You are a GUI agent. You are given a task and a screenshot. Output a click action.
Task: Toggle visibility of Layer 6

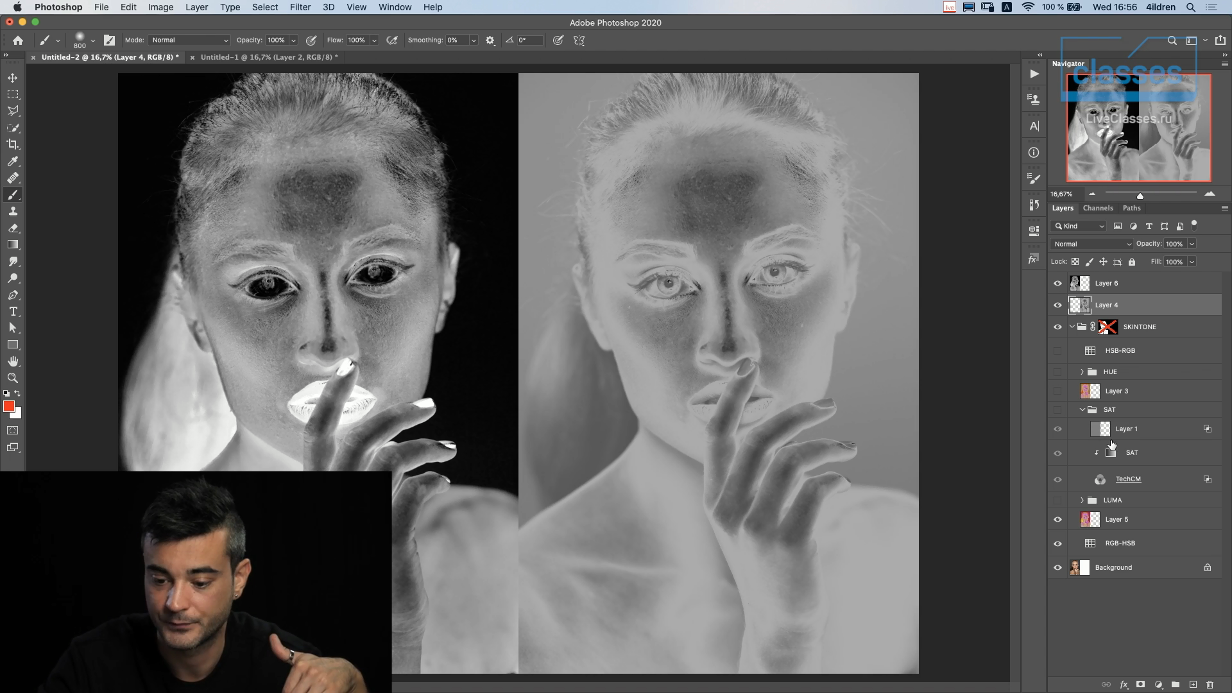click(1057, 283)
